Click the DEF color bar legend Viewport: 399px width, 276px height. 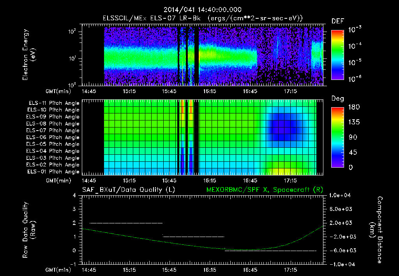pyautogui.click(x=337, y=55)
